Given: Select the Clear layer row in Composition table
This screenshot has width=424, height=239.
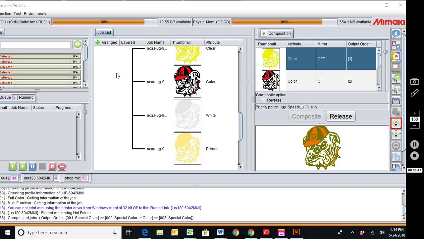Looking at the screenshot, I should (x=316, y=59).
